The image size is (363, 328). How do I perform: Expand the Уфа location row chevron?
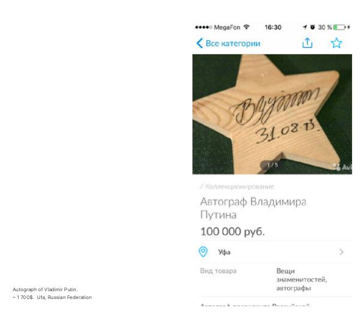pyautogui.click(x=341, y=252)
